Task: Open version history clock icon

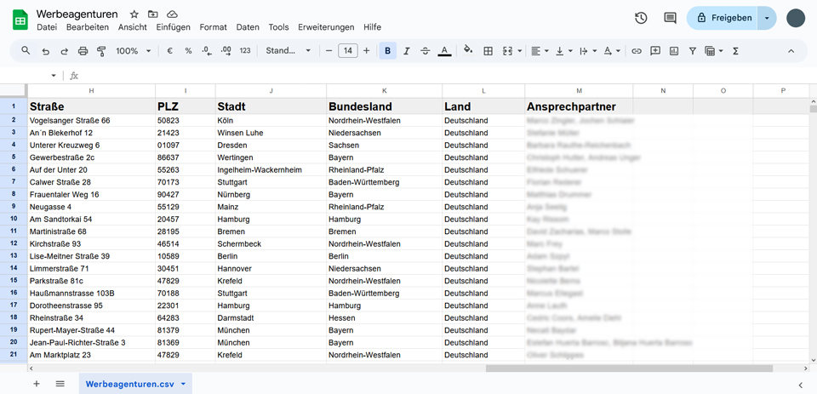Action: [x=641, y=18]
